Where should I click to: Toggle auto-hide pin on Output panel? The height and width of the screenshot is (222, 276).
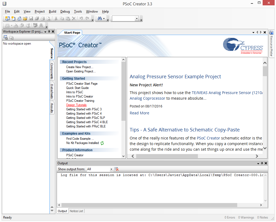click(262, 163)
